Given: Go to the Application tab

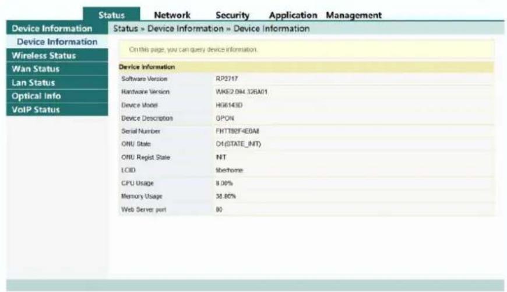Looking at the screenshot, I should [x=293, y=15].
